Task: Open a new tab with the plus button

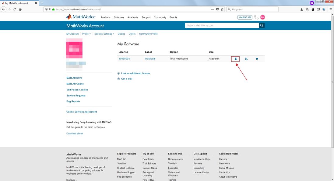Action: (42, 3)
